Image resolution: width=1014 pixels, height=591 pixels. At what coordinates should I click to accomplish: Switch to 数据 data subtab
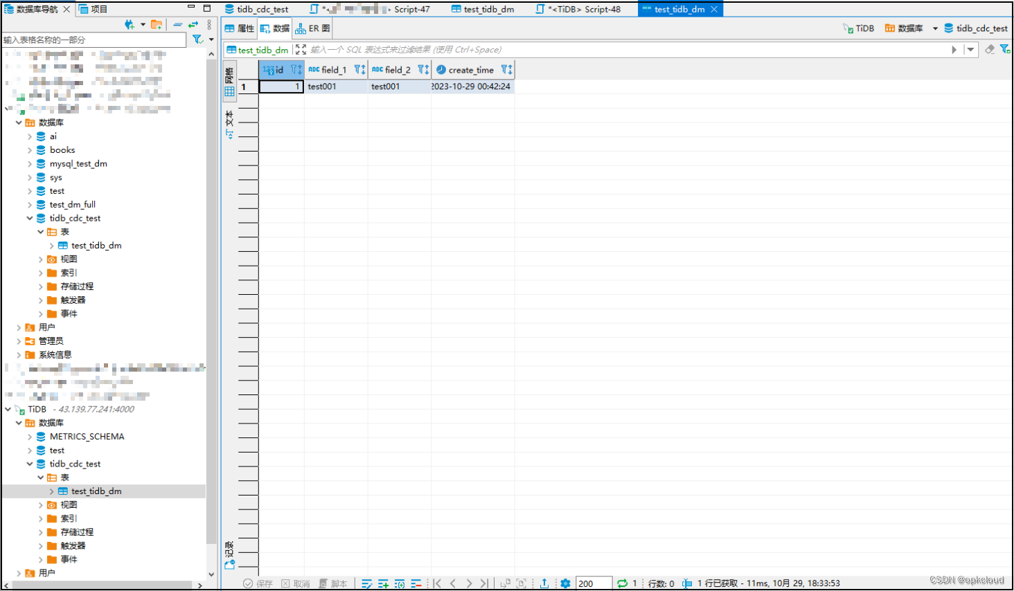(x=275, y=28)
